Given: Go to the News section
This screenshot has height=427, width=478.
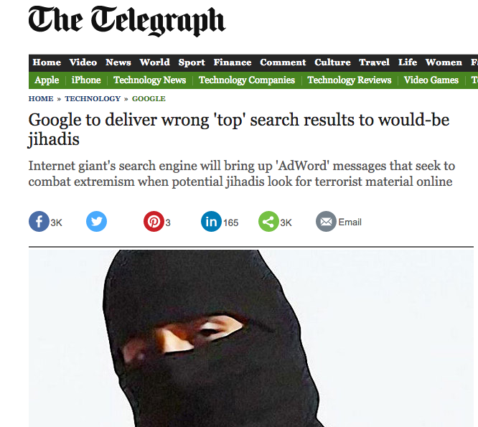Looking at the screenshot, I should pyautogui.click(x=118, y=62).
